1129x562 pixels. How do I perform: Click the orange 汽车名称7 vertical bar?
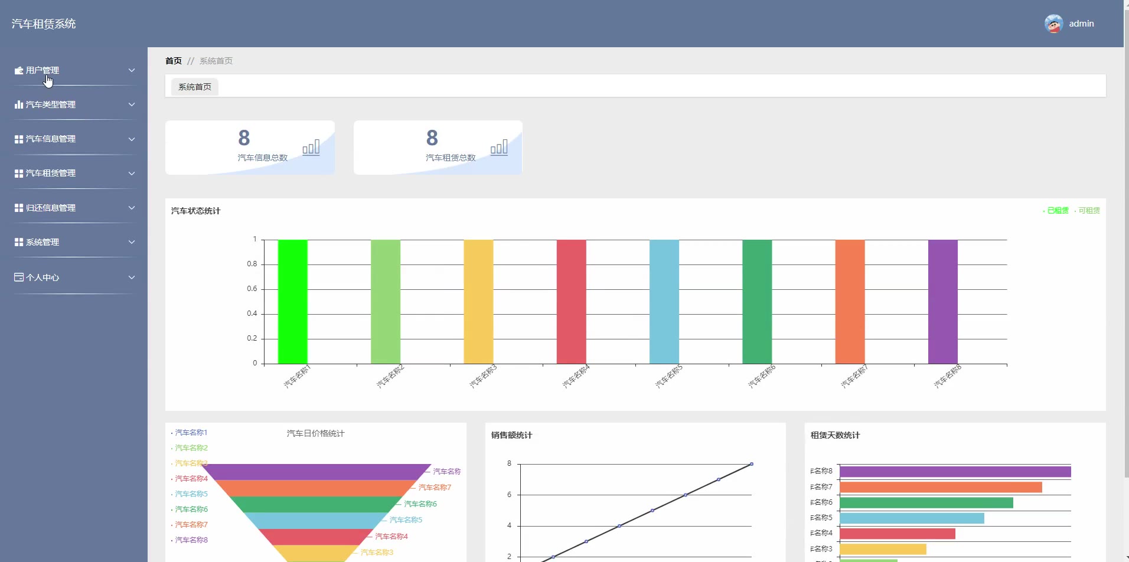[850, 302]
